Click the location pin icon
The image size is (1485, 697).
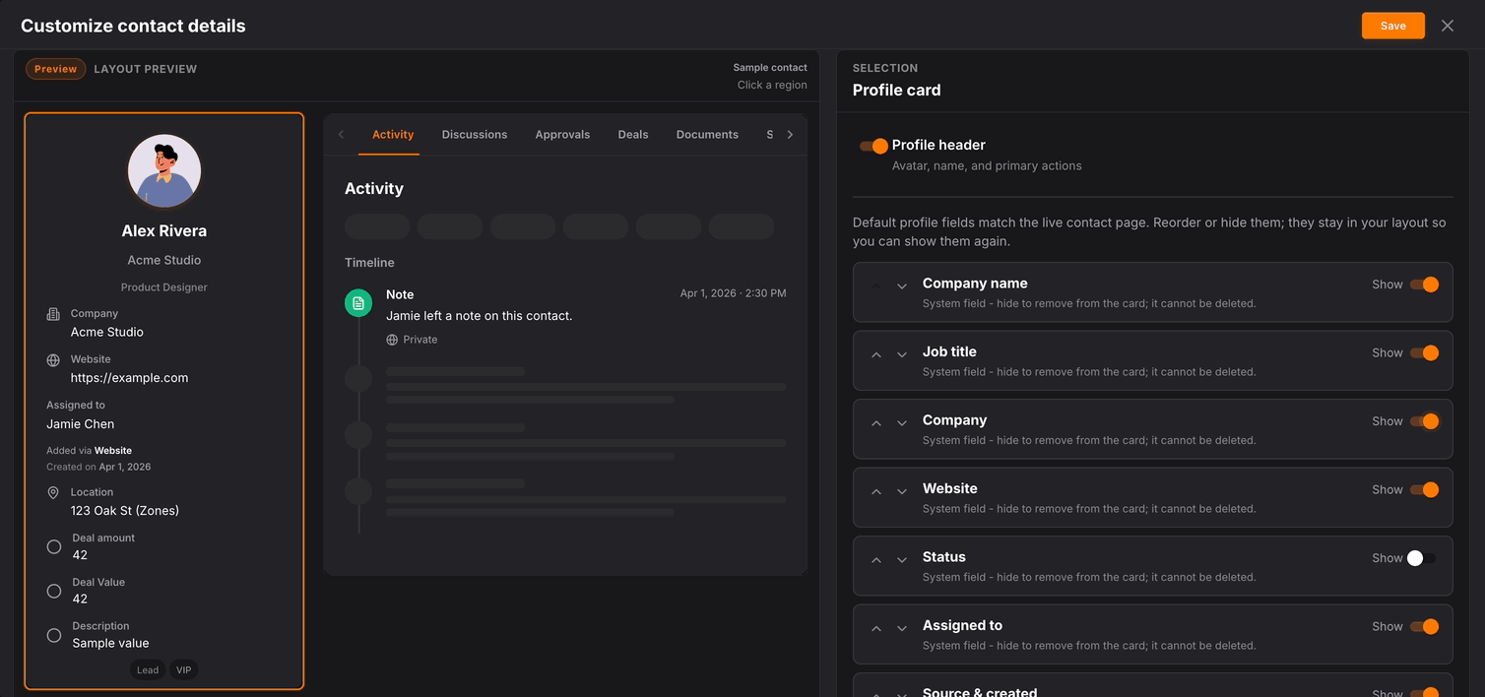pos(53,492)
